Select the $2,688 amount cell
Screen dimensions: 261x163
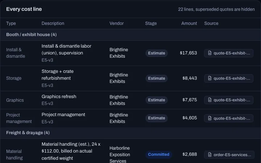coord(190,154)
